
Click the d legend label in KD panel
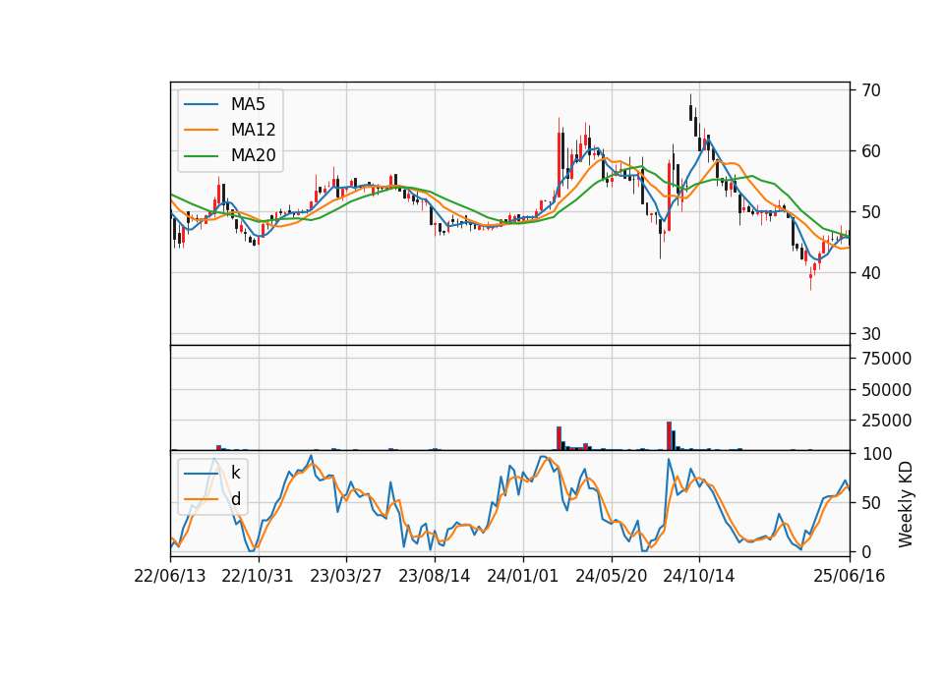[x=235, y=499]
